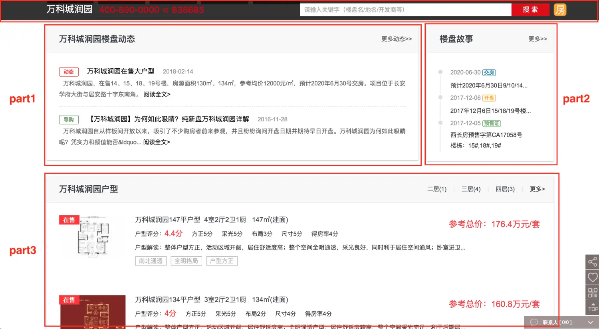The height and width of the screenshot is (329, 599).
Task: Open the 147平 floor plan thumbnail
Action: coord(93,236)
